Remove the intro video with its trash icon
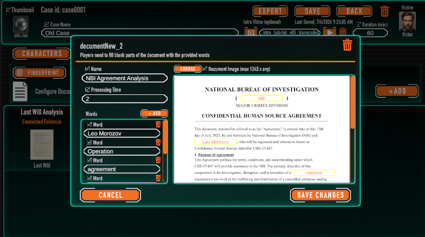This screenshot has width=425, height=237. pyautogui.click(x=343, y=32)
